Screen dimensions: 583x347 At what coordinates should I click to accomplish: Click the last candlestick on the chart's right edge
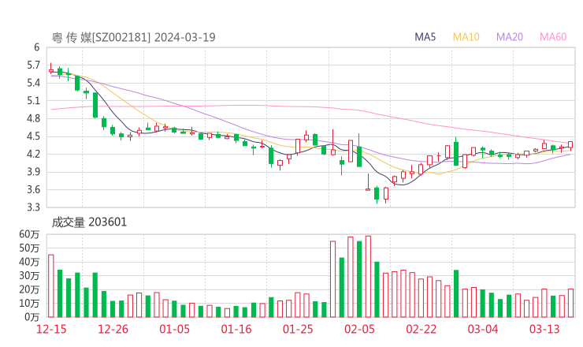click(x=570, y=145)
